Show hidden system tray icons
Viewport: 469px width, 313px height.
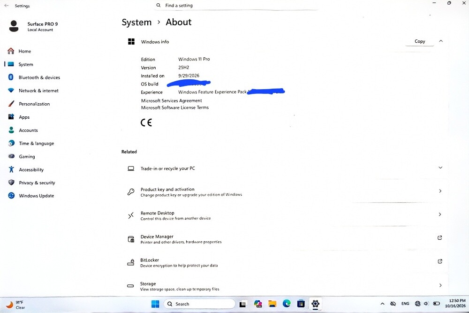pyautogui.click(x=382, y=304)
